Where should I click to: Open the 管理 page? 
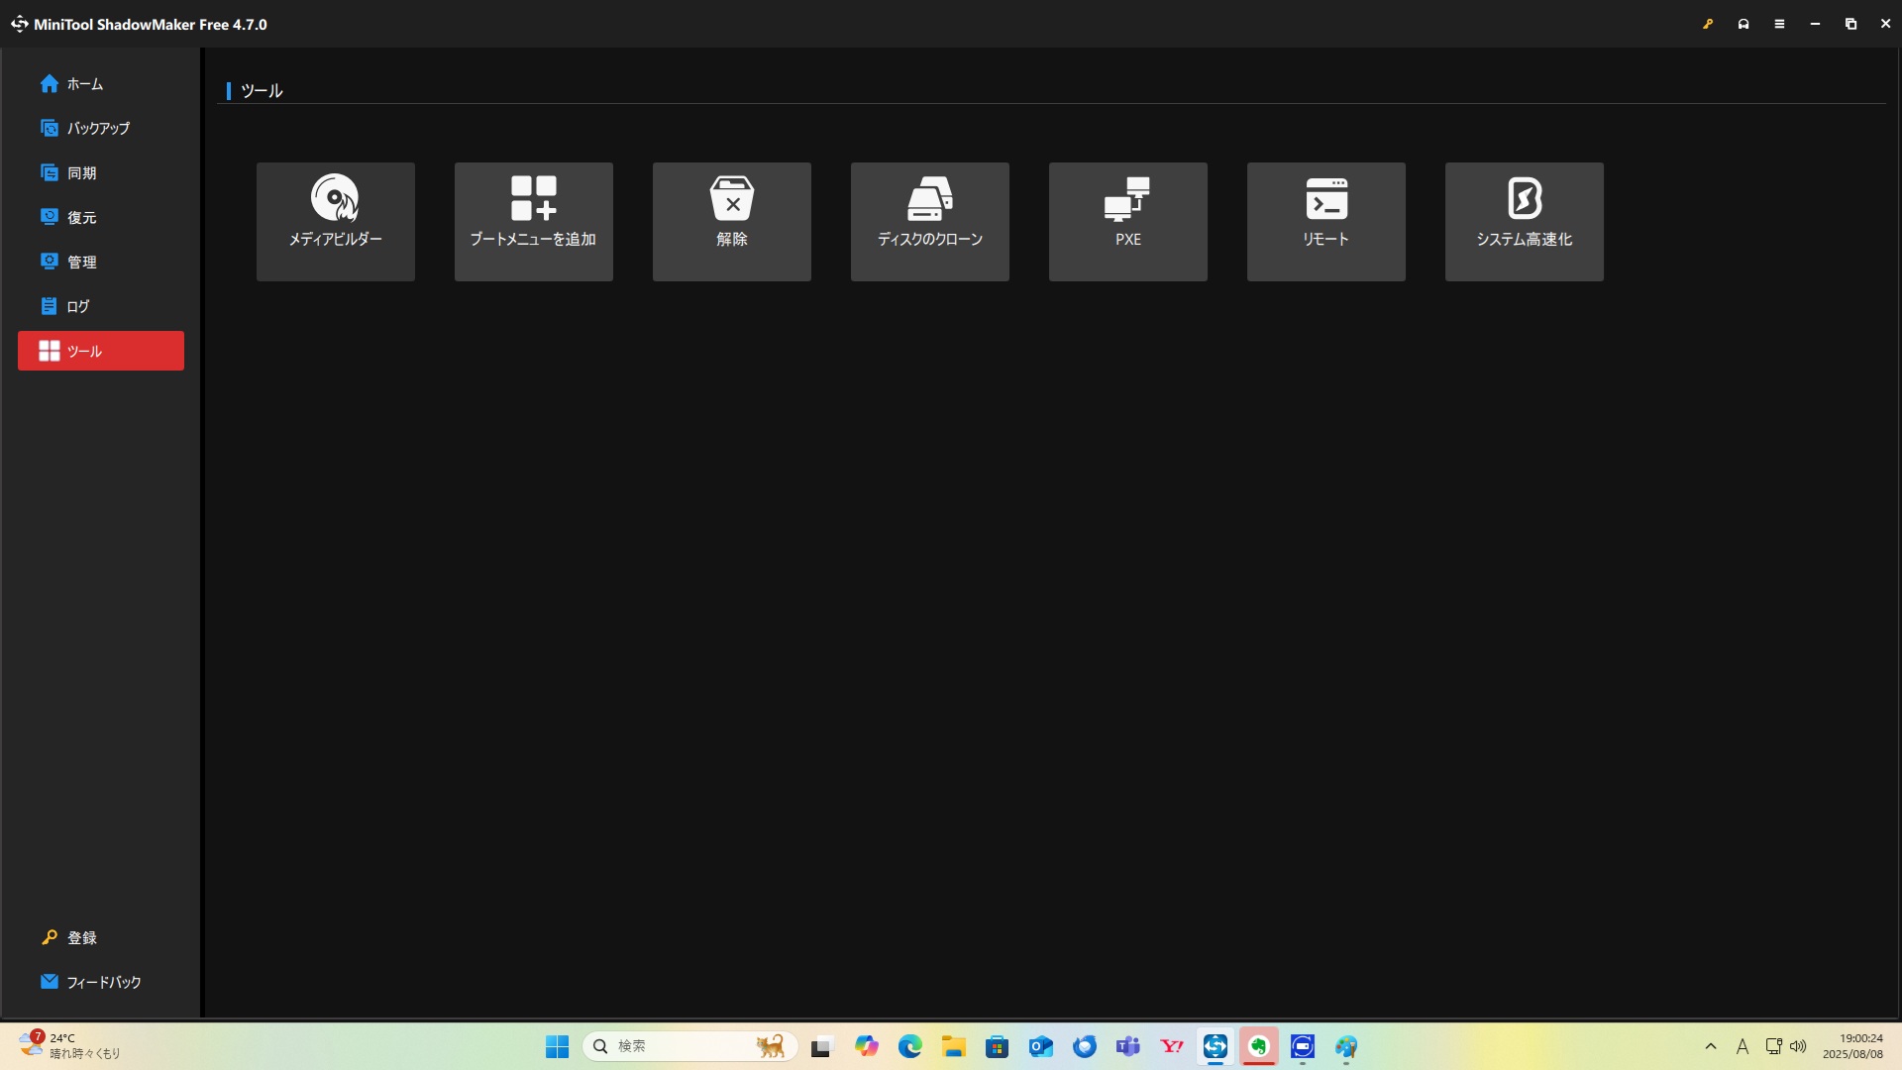tap(101, 262)
